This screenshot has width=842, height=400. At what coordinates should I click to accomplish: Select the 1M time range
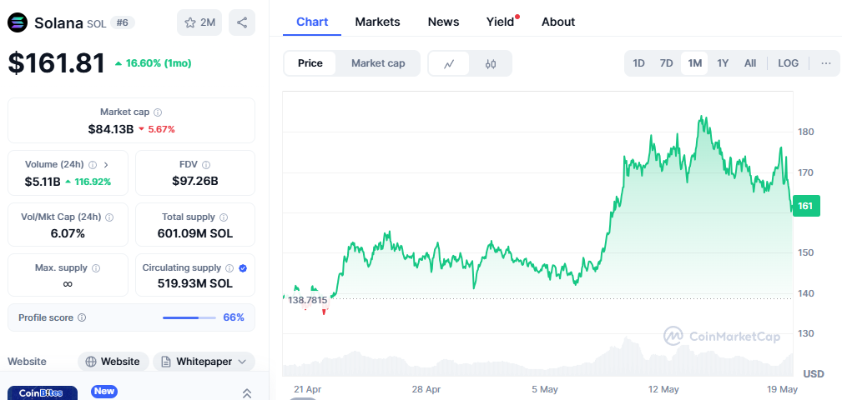pyautogui.click(x=695, y=63)
